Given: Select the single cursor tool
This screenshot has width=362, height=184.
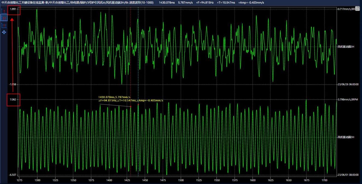Looking at the screenshot, I should pos(4,11).
